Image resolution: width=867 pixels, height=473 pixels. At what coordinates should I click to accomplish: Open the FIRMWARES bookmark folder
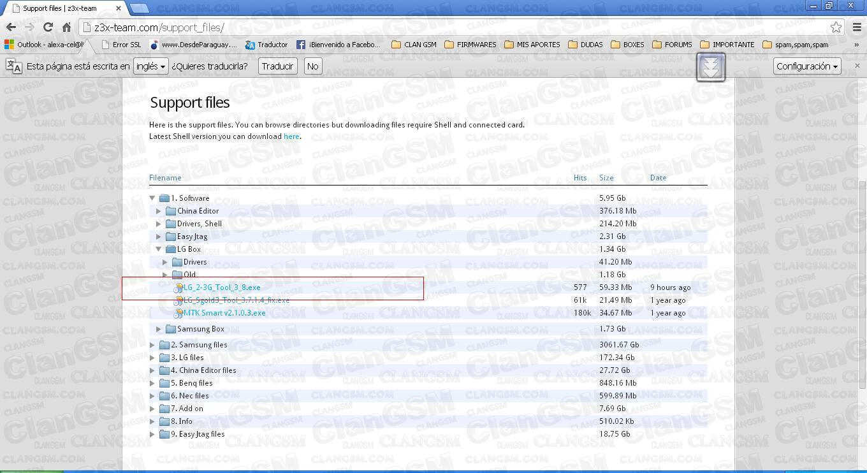470,45
